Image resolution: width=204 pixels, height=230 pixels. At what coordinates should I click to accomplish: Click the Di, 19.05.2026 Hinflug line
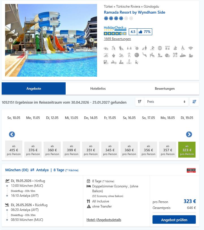pos(28,181)
